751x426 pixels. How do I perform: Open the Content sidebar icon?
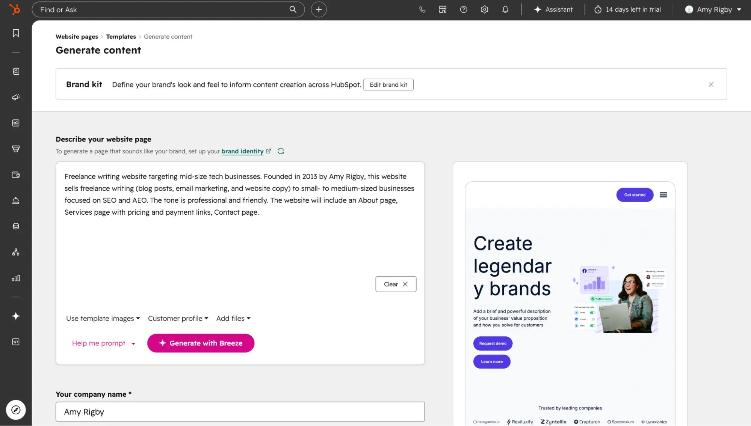tap(16, 123)
